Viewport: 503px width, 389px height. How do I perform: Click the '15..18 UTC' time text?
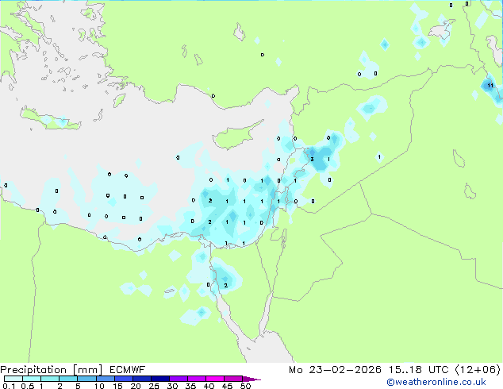pyautogui.click(x=418, y=370)
